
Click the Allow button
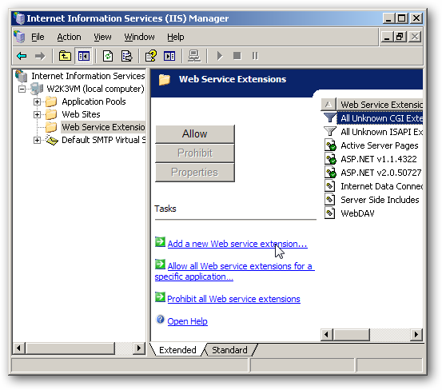pyautogui.click(x=195, y=133)
